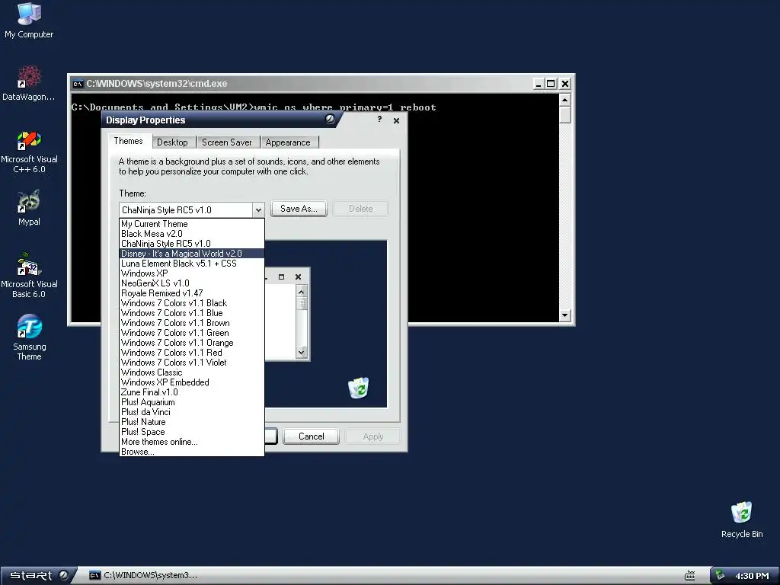This screenshot has height=585, width=780.
Task: Choose Disney - It's a Magical World v2.0
Action: pos(191,254)
